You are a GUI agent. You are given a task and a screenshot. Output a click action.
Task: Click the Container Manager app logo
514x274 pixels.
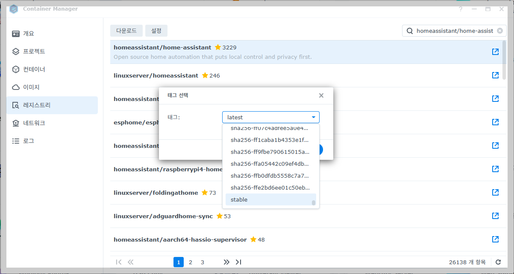coord(14,9)
